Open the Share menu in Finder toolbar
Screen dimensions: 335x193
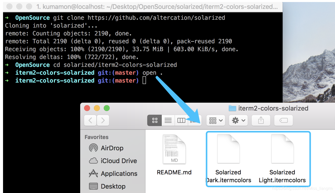tap(261, 120)
